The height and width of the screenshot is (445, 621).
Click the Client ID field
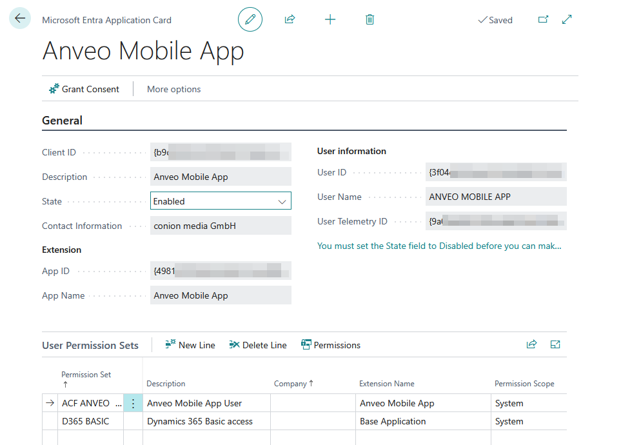(221, 152)
